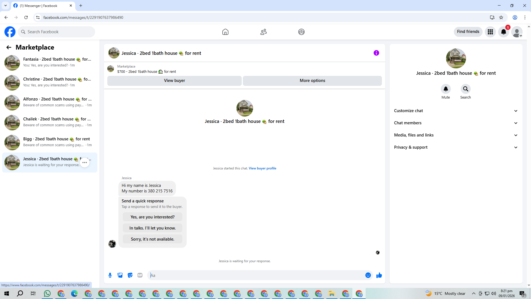The height and width of the screenshot is (299, 531).
Task: Send quick response "Sorry, it's not available."
Action: pyautogui.click(x=152, y=239)
